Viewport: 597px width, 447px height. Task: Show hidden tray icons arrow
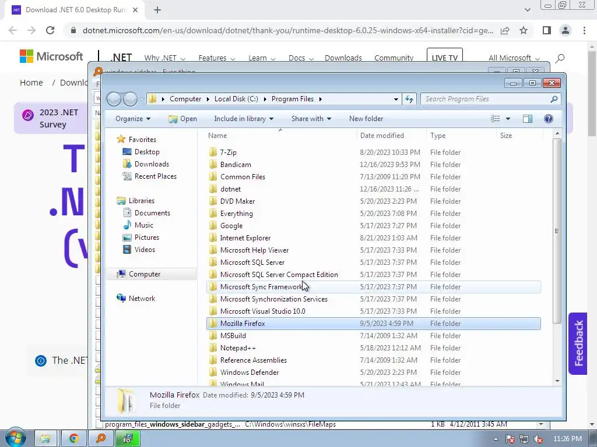(x=496, y=439)
